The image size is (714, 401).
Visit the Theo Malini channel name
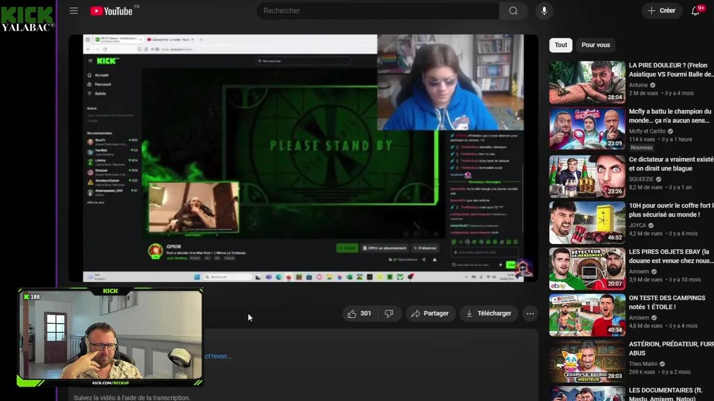643,364
